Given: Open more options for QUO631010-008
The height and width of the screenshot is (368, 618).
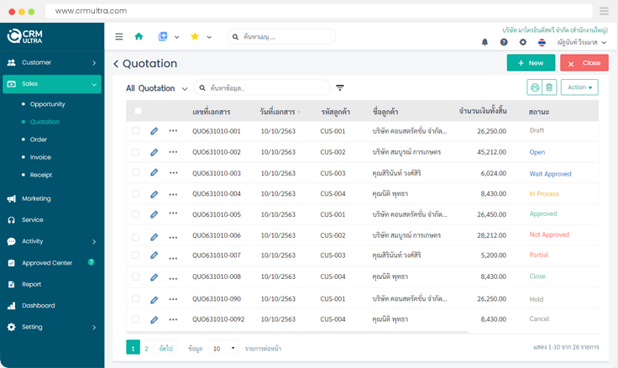Looking at the screenshot, I should pos(173,278).
